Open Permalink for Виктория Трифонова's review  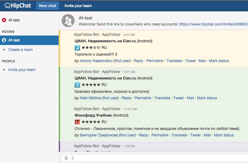[x=160, y=135]
